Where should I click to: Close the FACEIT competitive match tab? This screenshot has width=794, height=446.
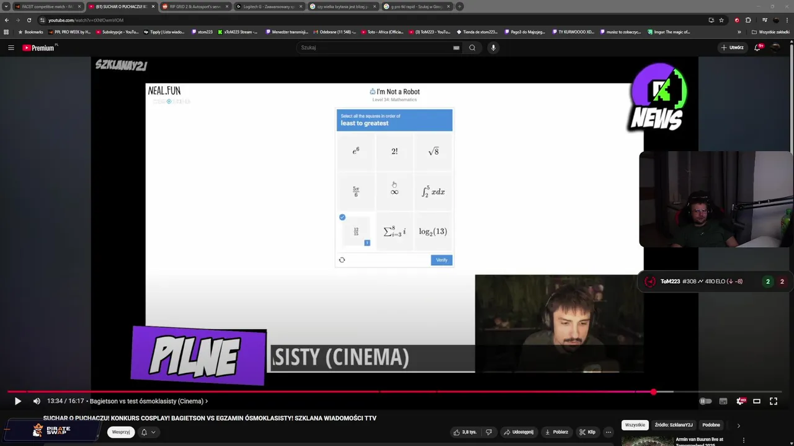(79, 6)
